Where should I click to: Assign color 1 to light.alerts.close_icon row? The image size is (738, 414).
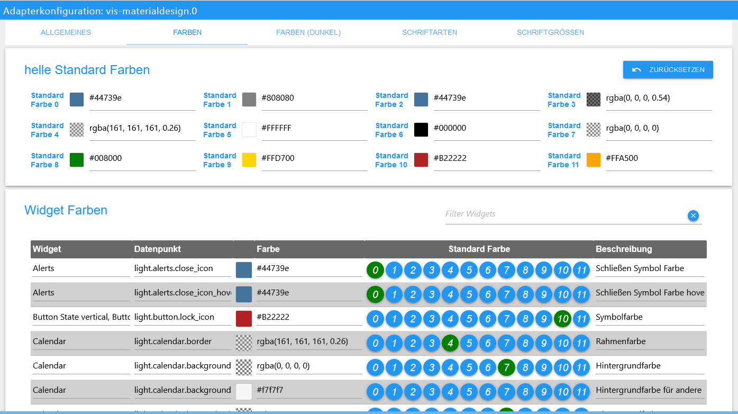click(x=394, y=271)
